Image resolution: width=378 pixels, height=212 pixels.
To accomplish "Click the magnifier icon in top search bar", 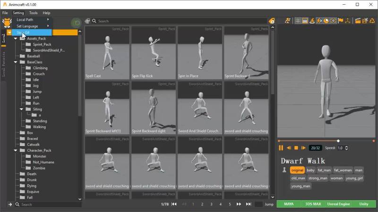I will tap(94, 21).
